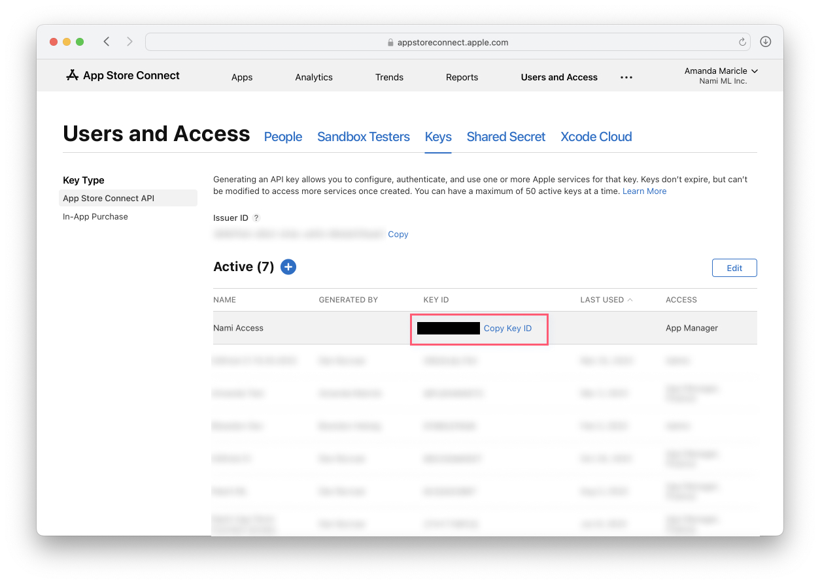
Task: Switch to the Sandbox Testers tab
Action: coord(364,137)
